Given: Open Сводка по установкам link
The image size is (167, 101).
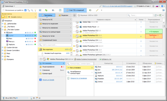Looking at the screenshot, I should [78, 78].
